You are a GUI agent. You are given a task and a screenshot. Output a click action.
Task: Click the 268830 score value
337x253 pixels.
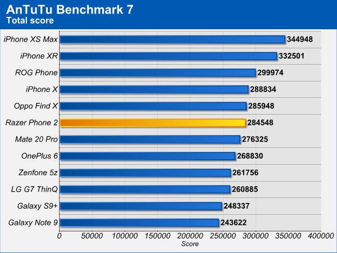(250, 156)
